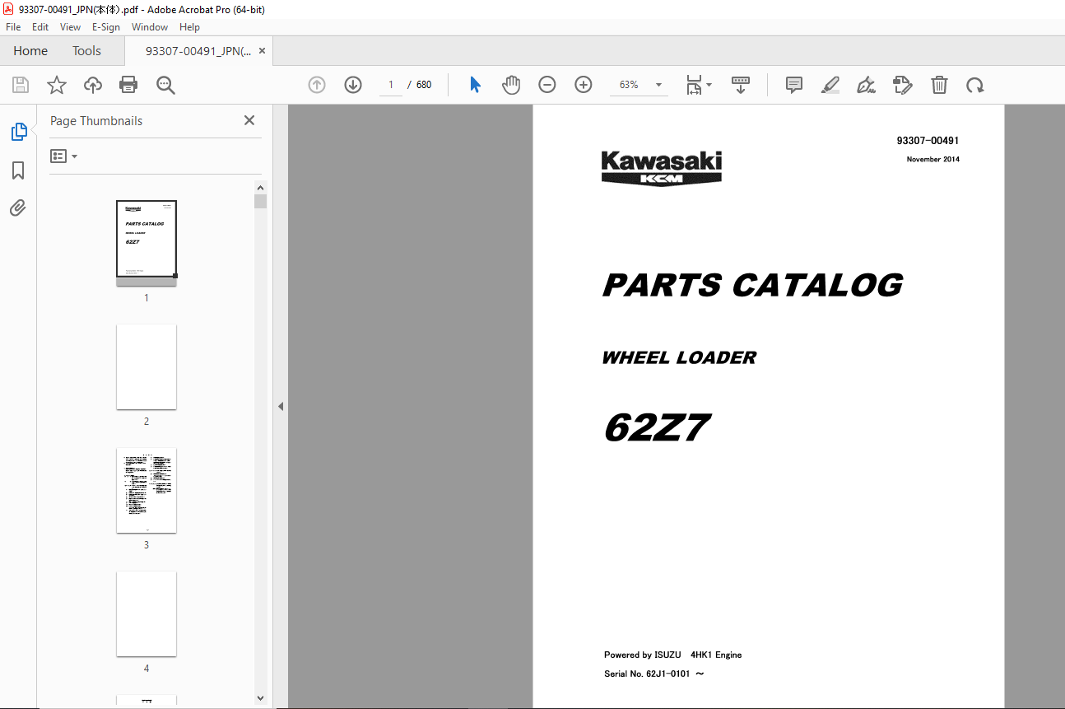
Task: Click the Powered by ISUZU 4HK1 Engine text
Action: (x=672, y=655)
